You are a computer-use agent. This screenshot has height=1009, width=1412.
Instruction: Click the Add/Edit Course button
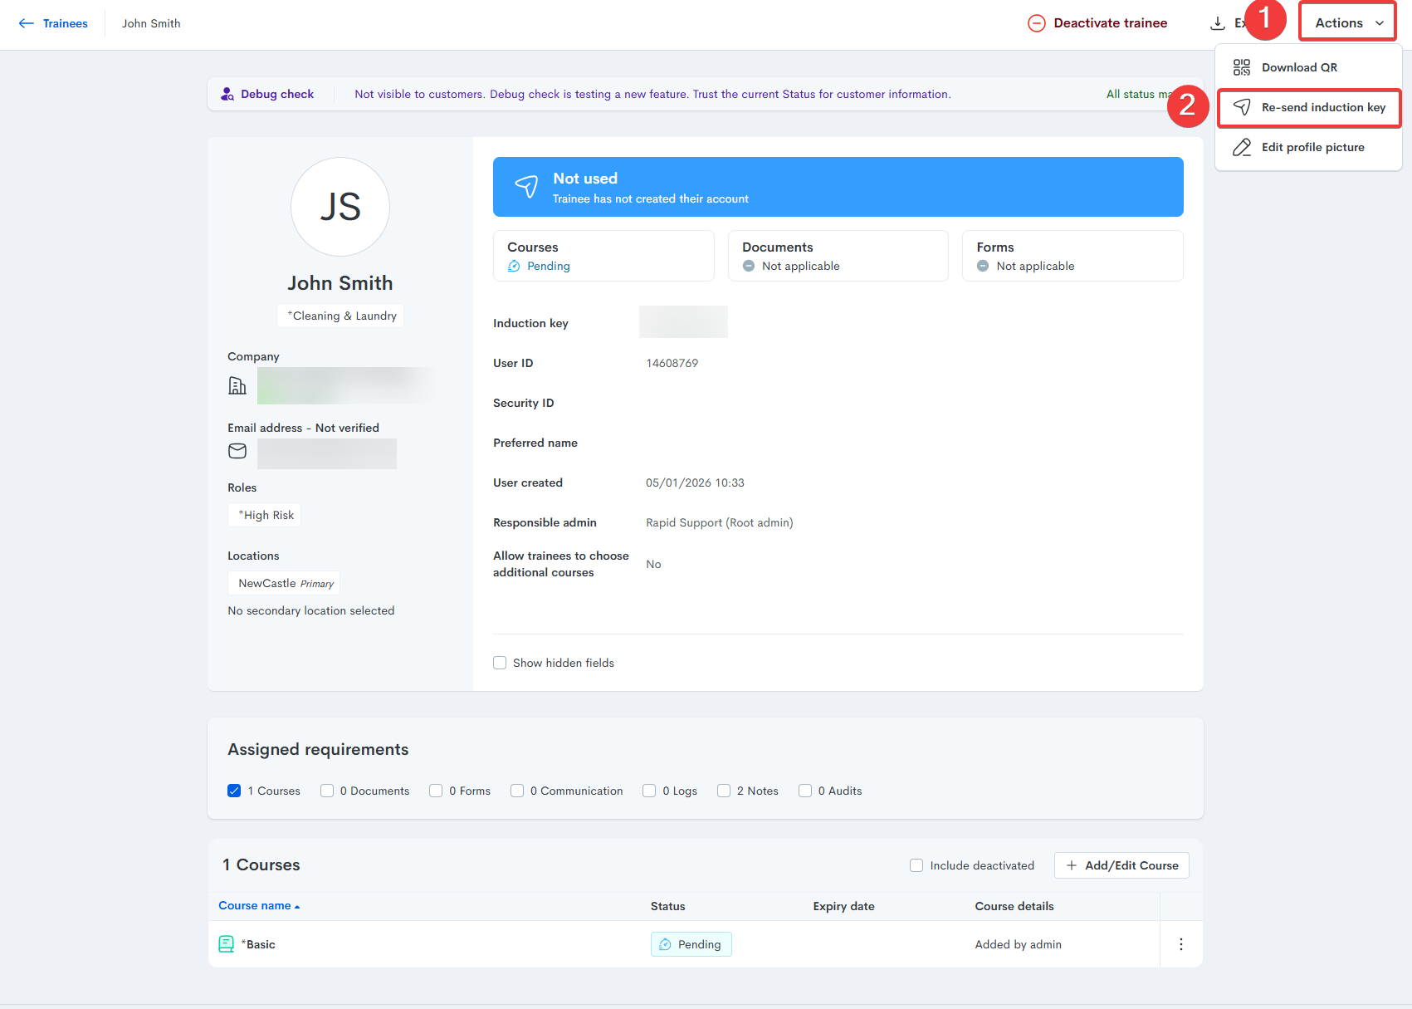[x=1121, y=865]
